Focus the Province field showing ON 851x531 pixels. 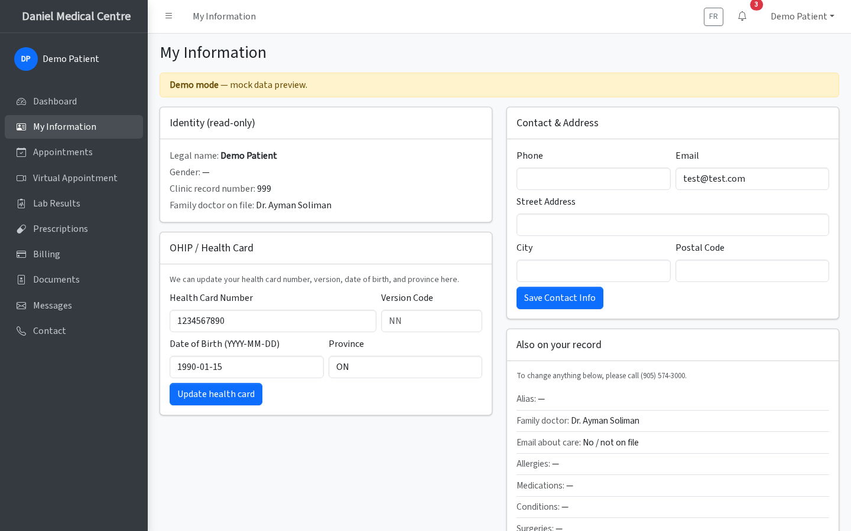coord(405,367)
